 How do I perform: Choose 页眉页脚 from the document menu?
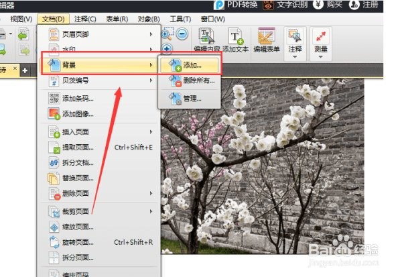[x=99, y=34]
